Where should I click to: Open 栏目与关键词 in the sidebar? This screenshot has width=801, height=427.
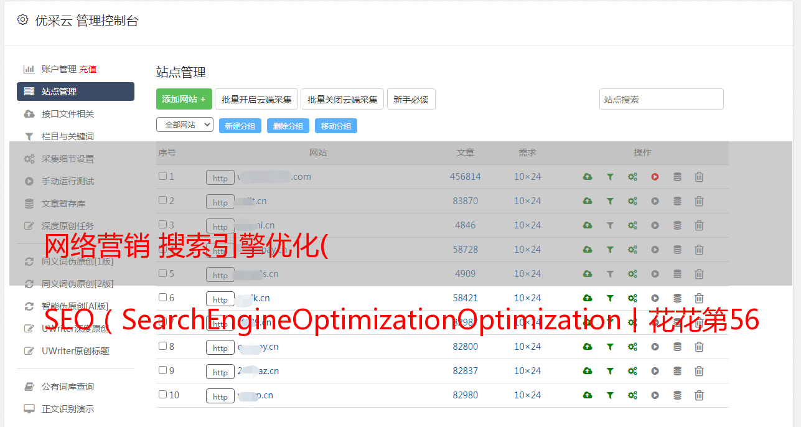click(68, 136)
